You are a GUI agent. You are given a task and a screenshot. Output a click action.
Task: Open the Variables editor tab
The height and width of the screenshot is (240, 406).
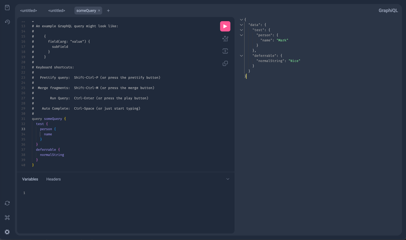pyautogui.click(x=30, y=179)
